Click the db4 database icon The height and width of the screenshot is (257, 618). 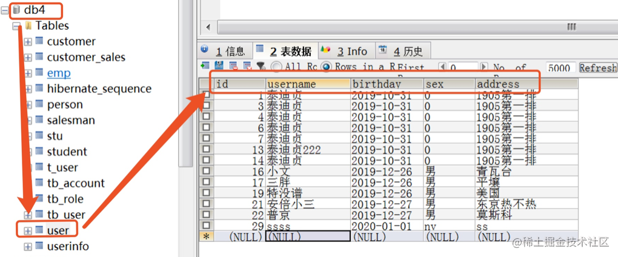pos(16,10)
